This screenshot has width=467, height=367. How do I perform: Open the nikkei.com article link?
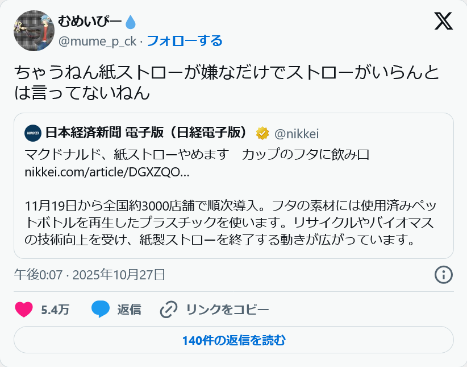[x=107, y=172]
